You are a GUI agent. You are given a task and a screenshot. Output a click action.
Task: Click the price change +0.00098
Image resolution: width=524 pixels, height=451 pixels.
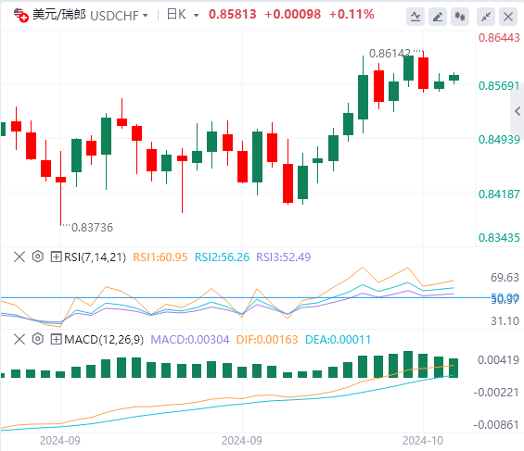[x=293, y=14]
